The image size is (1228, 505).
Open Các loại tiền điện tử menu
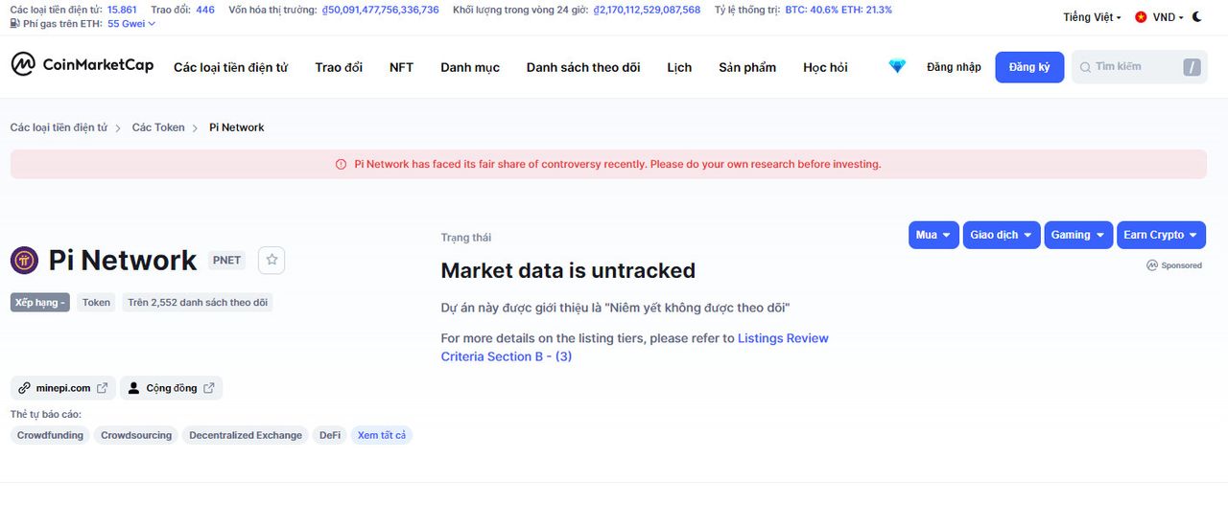coord(230,67)
